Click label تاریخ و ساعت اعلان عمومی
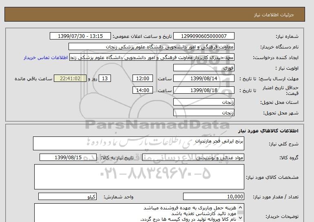The image size is (314, 222). (142, 36)
